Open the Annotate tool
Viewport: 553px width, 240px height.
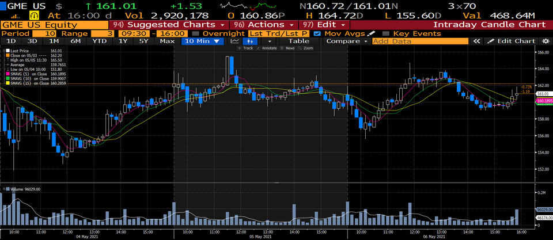pyautogui.click(x=267, y=48)
